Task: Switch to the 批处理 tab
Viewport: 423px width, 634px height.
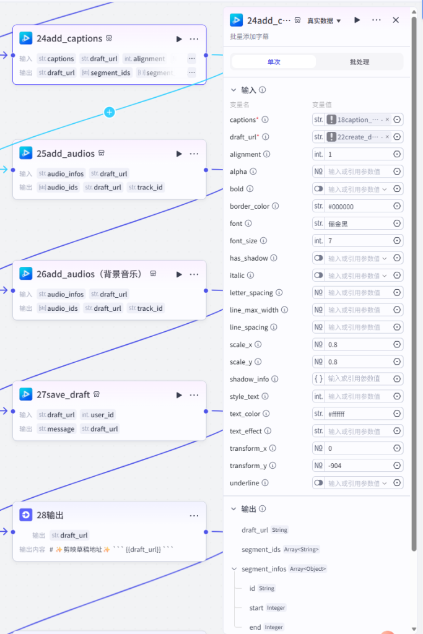Action: click(359, 62)
